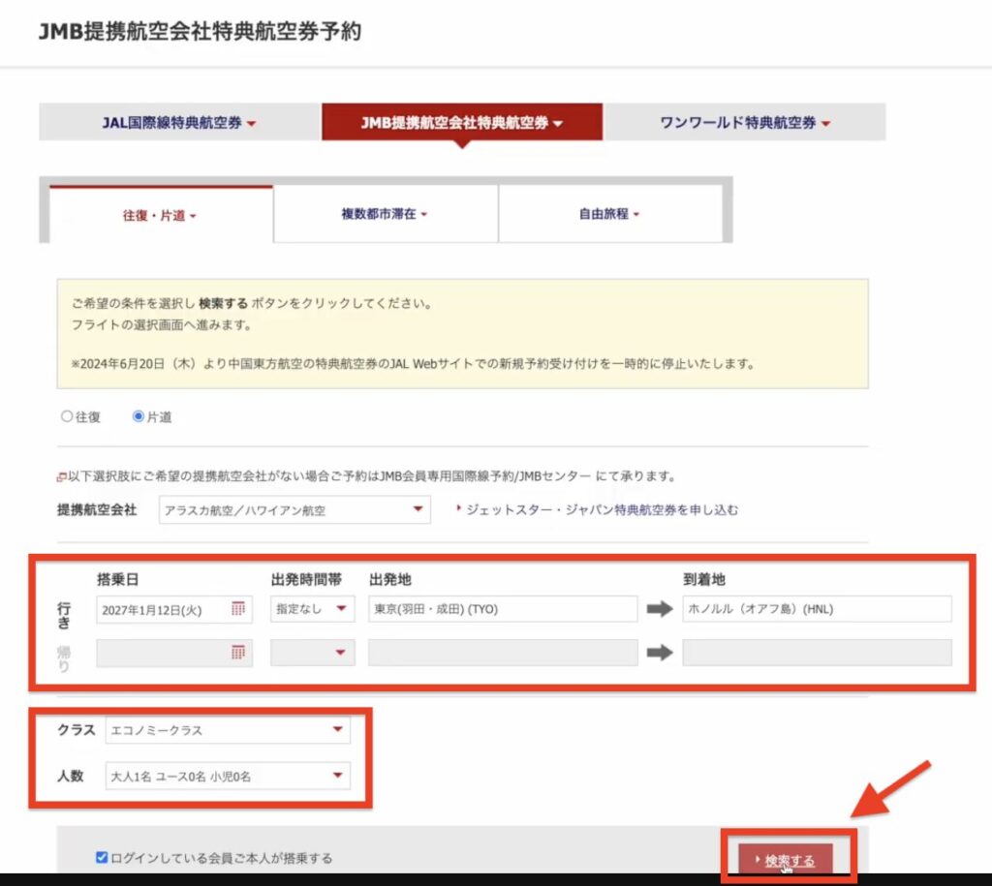This screenshot has width=992, height=886.
Task: Open the JAL国際線特典航空券 tab
Action: point(179,122)
